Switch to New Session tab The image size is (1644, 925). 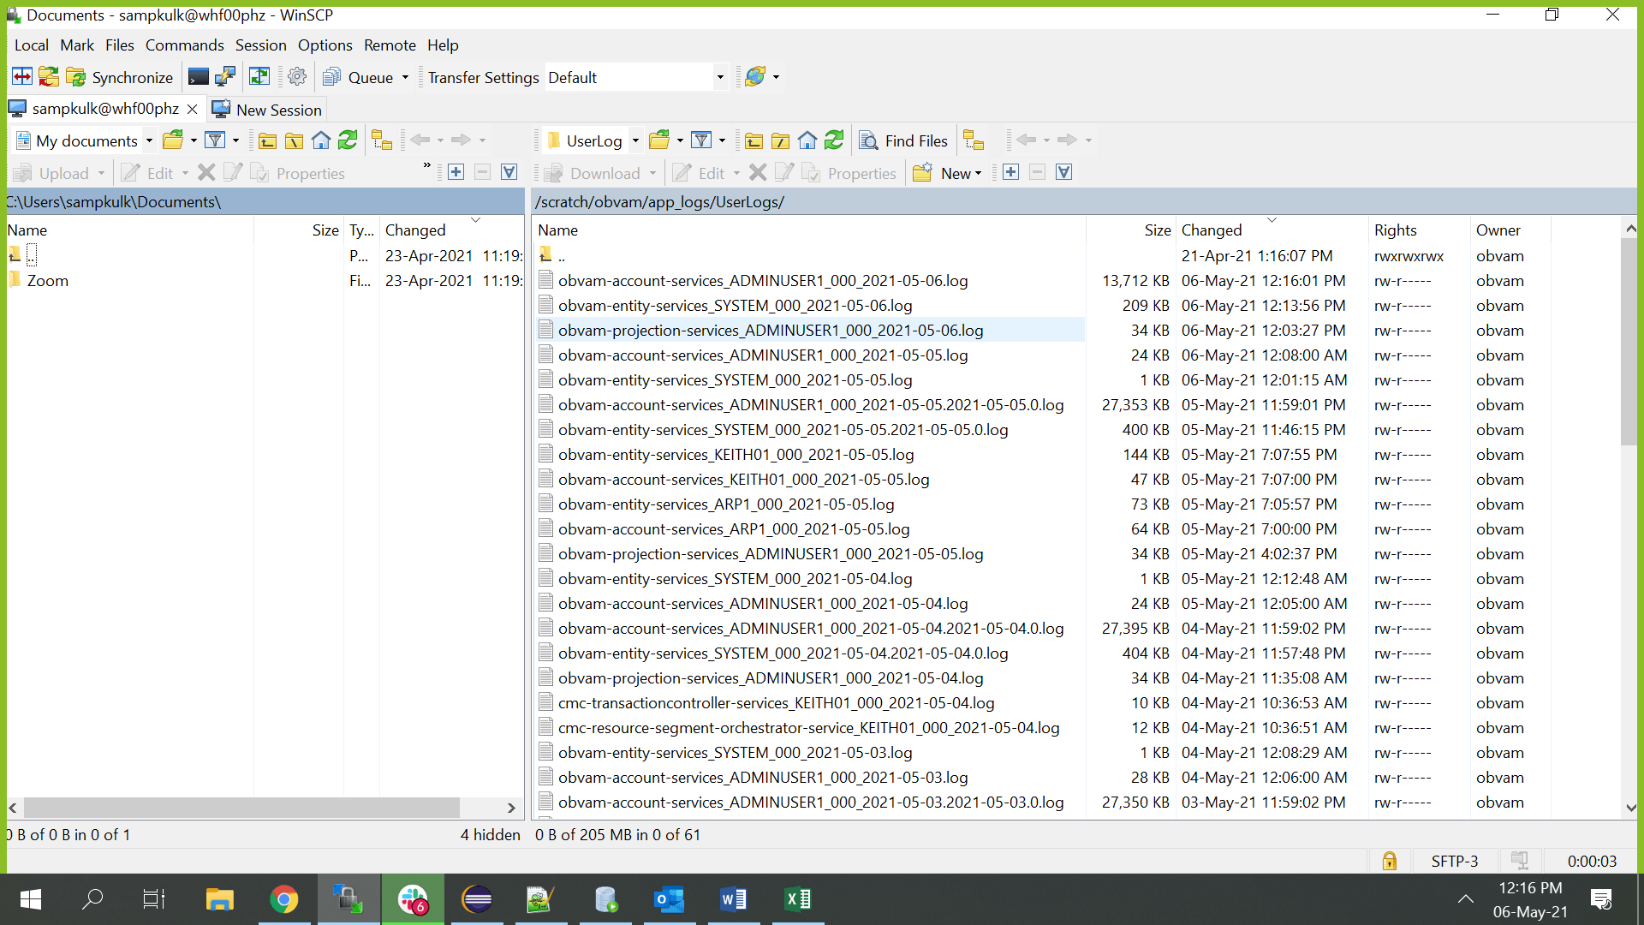[267, 110]
